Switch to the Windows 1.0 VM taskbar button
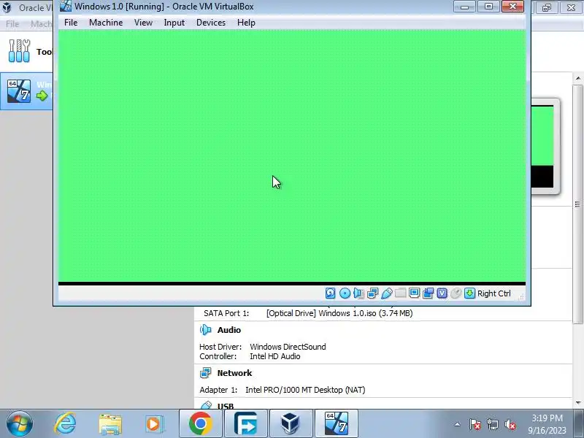584x438 pixels. point(337,423)
